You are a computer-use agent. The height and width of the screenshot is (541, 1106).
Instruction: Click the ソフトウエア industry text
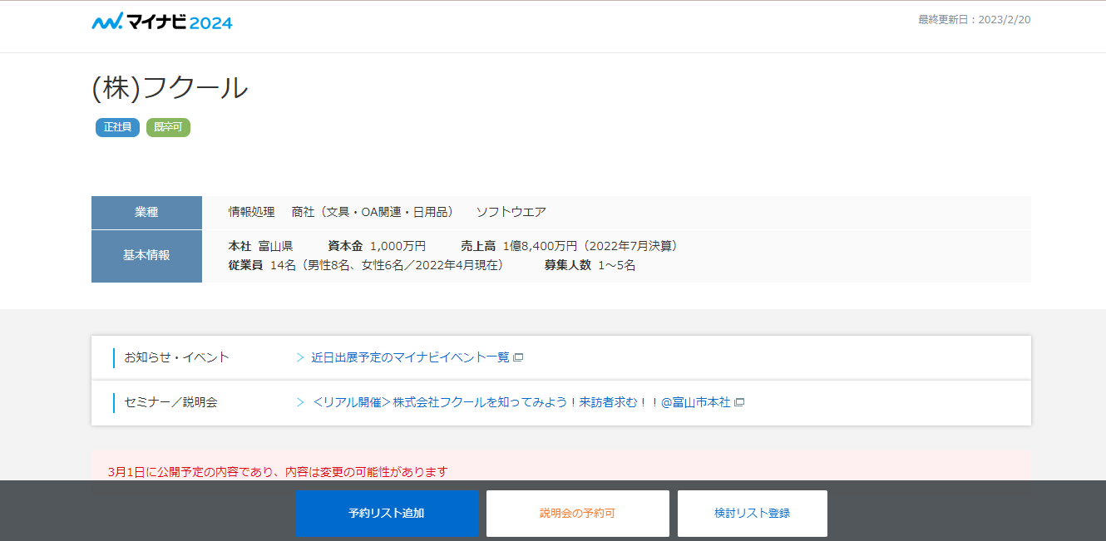pos(511,213)
